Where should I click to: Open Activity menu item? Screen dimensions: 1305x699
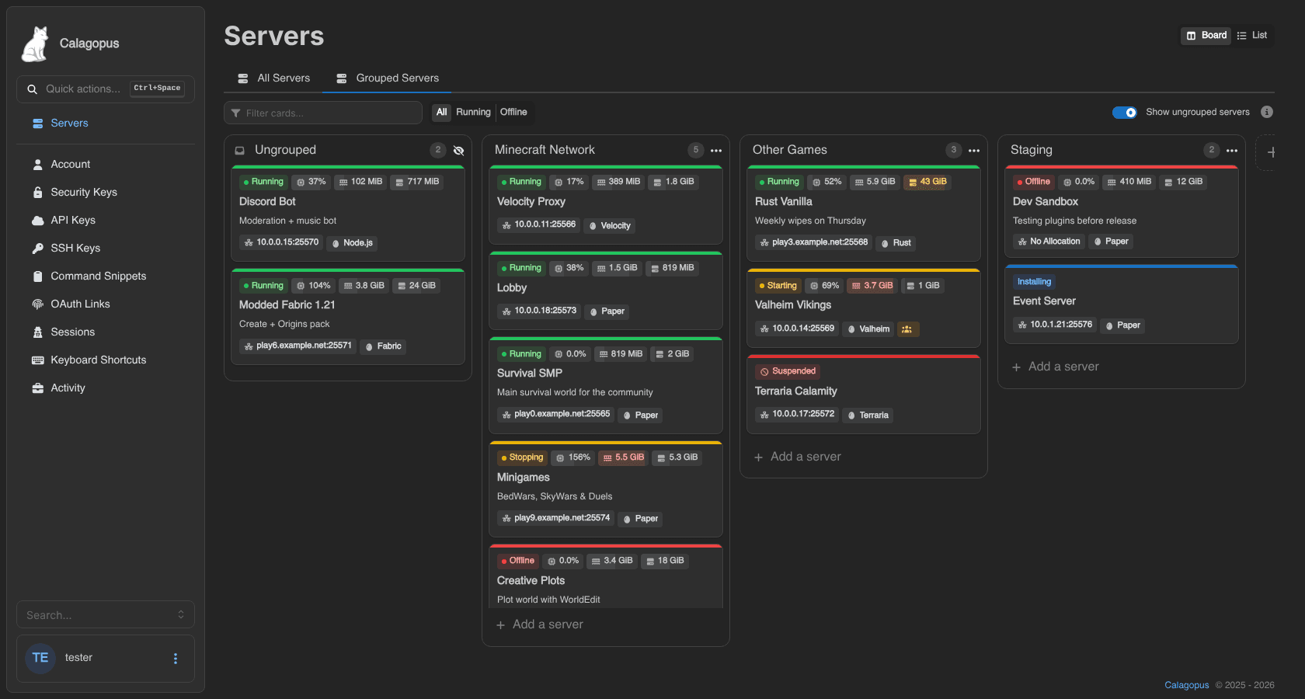[106, 388]
